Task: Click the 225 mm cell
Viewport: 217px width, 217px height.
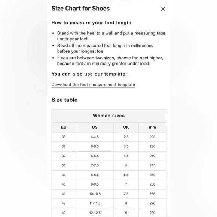Action: click(152, 137)
